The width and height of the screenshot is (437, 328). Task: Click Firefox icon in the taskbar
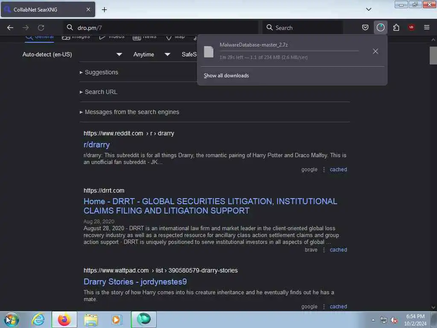pos(64,319)
